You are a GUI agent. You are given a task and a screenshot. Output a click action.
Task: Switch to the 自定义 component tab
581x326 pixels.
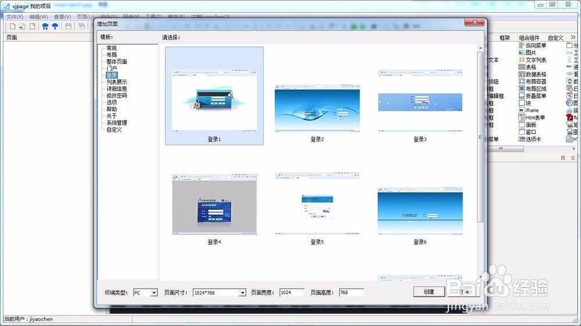[x=555, y=38]
